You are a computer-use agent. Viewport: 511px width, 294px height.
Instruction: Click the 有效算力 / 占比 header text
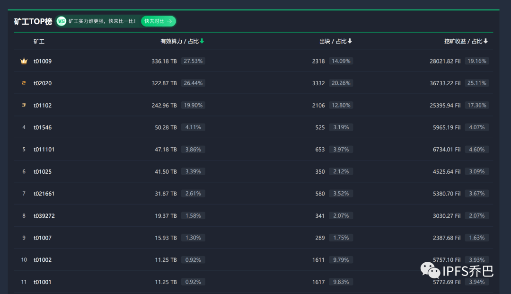(x=179, y=42)
